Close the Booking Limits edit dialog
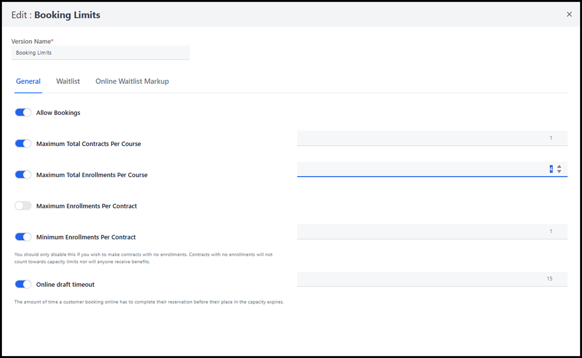Viewport: 582px width, 358px height. 569,14
